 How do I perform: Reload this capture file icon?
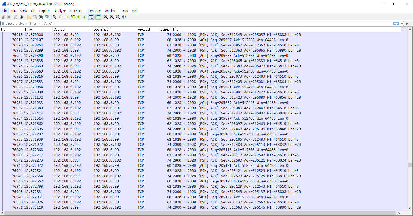(x=47, y=17)
